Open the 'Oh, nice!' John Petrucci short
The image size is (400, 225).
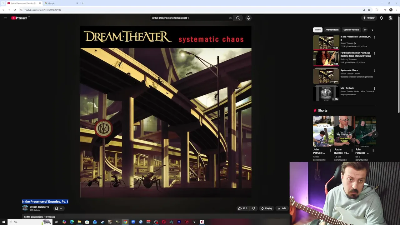point(323,131)
